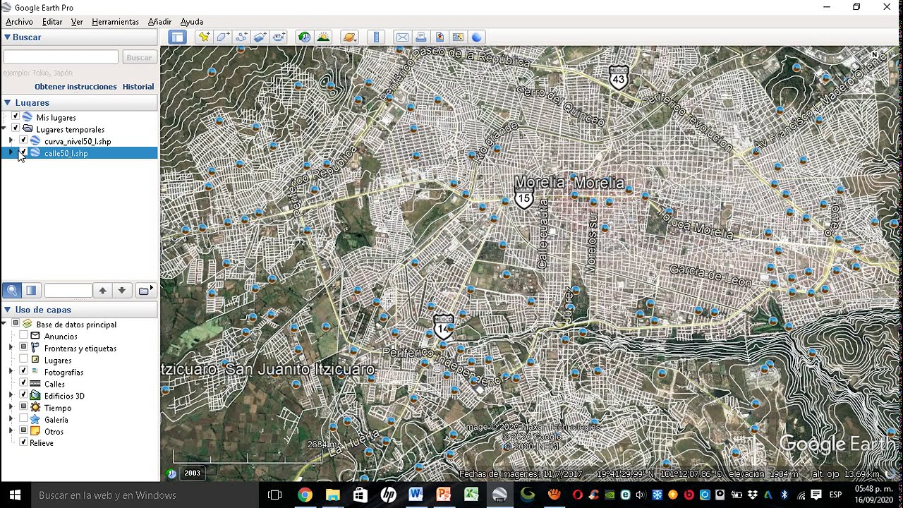Image resolution: width=903 pixels, height=508 pixels.
Task: Open Excel from the taskbar
Action: [x=471, y=495]
